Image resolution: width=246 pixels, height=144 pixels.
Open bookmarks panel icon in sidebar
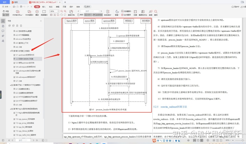[x=3, y=21]
